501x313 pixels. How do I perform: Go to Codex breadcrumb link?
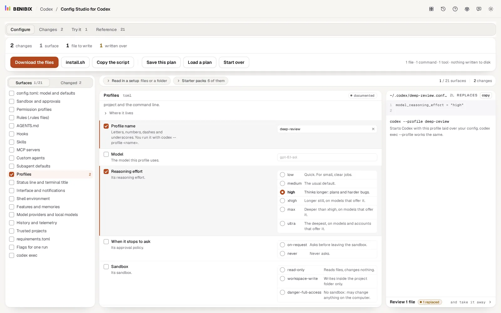coord(46,9)
